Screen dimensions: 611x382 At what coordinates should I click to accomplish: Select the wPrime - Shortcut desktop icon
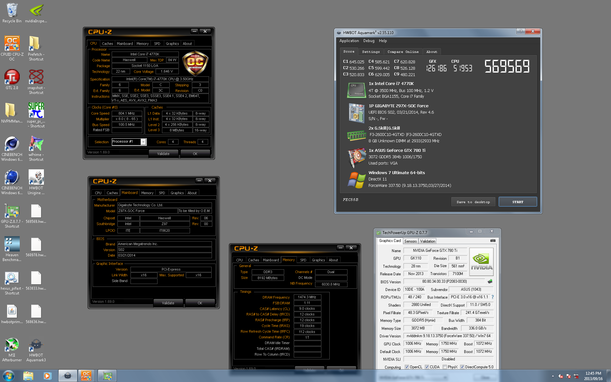pos(36,149)
